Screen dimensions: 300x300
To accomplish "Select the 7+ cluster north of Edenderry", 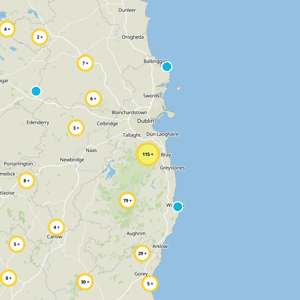I will coord(85,63).
